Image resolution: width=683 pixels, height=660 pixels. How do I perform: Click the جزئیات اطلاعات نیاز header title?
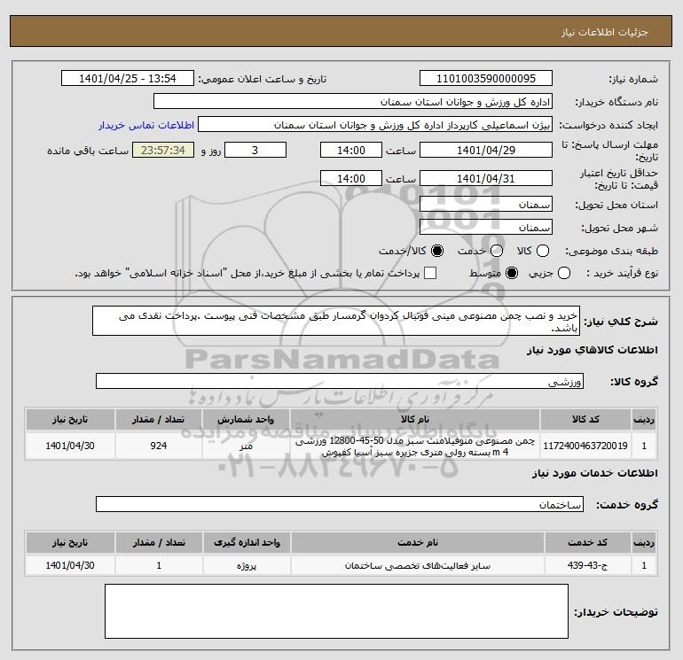[605, 32]
